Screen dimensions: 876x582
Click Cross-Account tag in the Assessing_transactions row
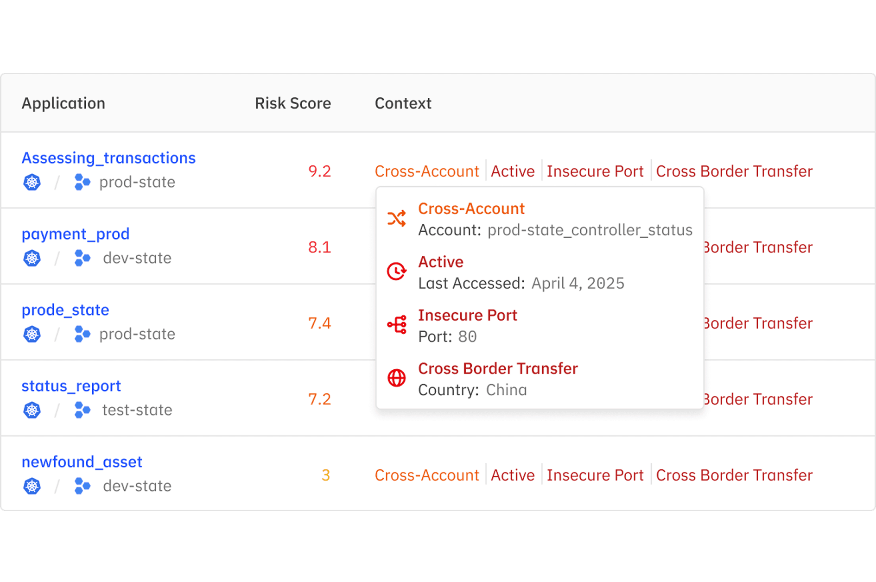click(x=427, y=171)
